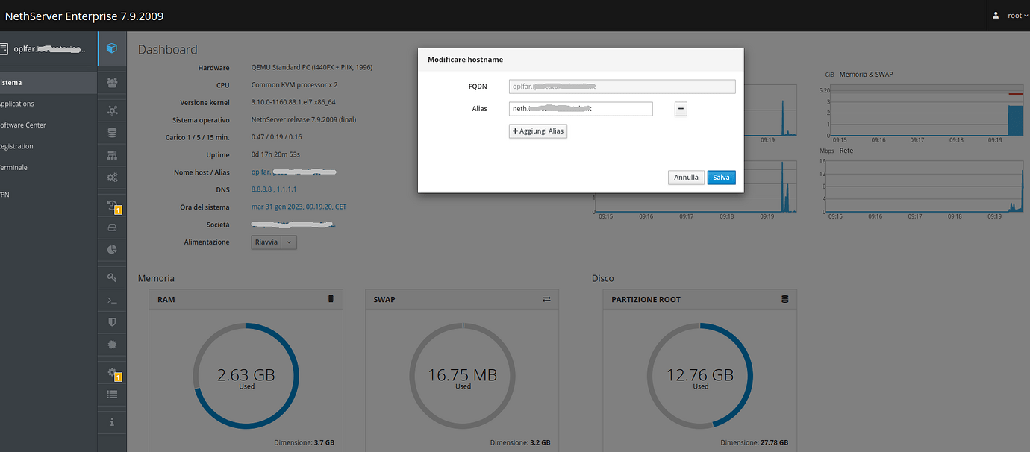Click the Salva button in the dialog
This screenshot has width=1030, height=452.
pyautogui.click(x=721, y=178)
